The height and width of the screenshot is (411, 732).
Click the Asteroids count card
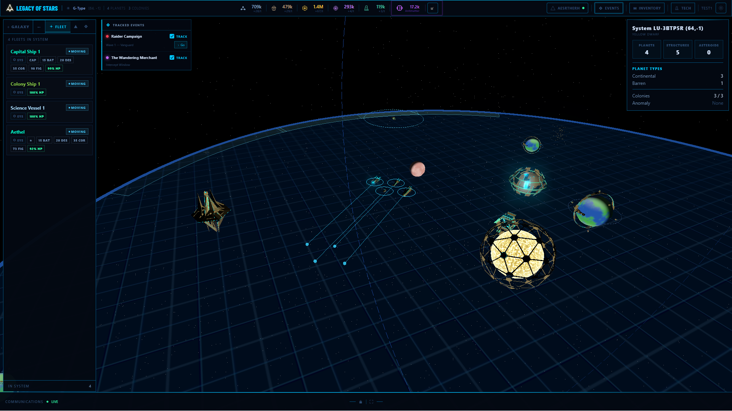[x=709, y=49]
